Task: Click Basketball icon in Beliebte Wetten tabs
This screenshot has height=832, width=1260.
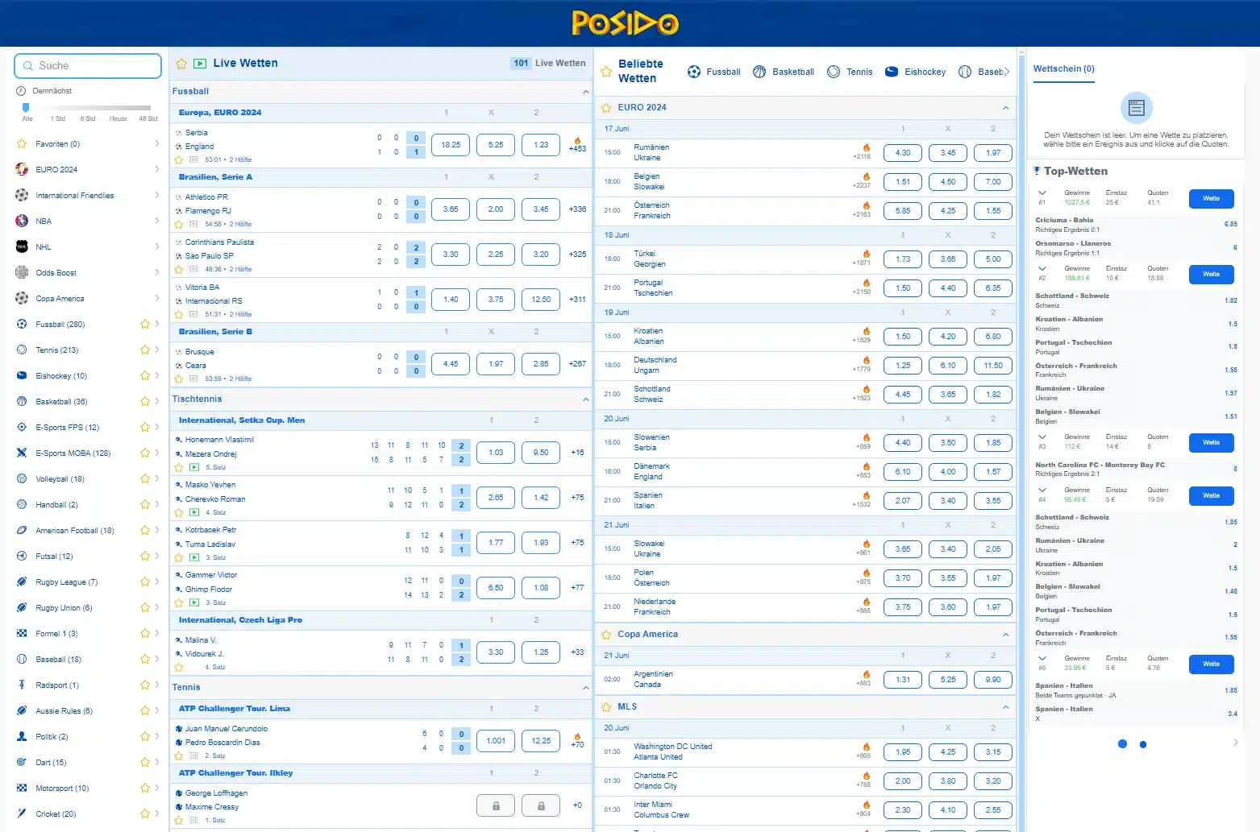Action: pyautogui.click(x=759, y=72)
